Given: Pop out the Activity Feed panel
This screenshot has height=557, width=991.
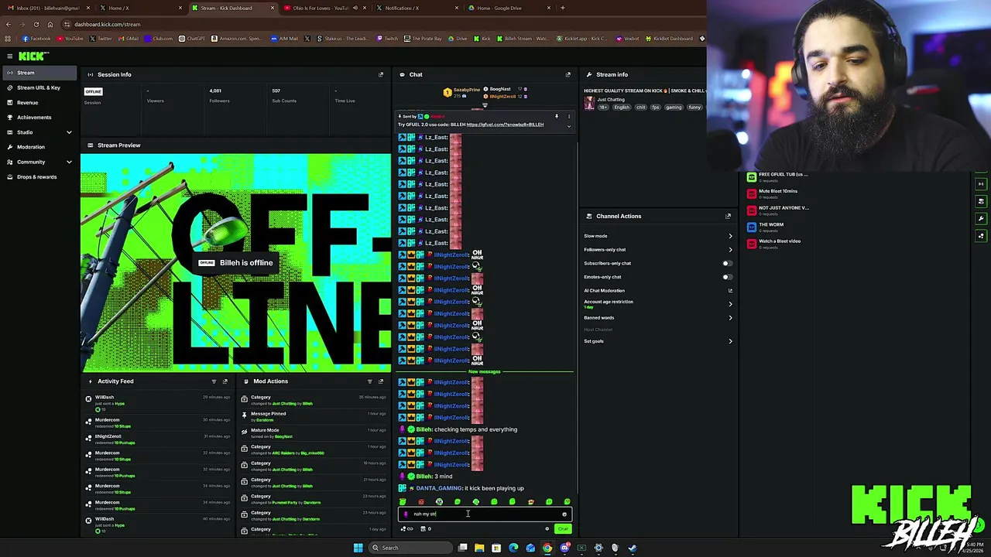Looking at the screenshot, I should point(225,381).
